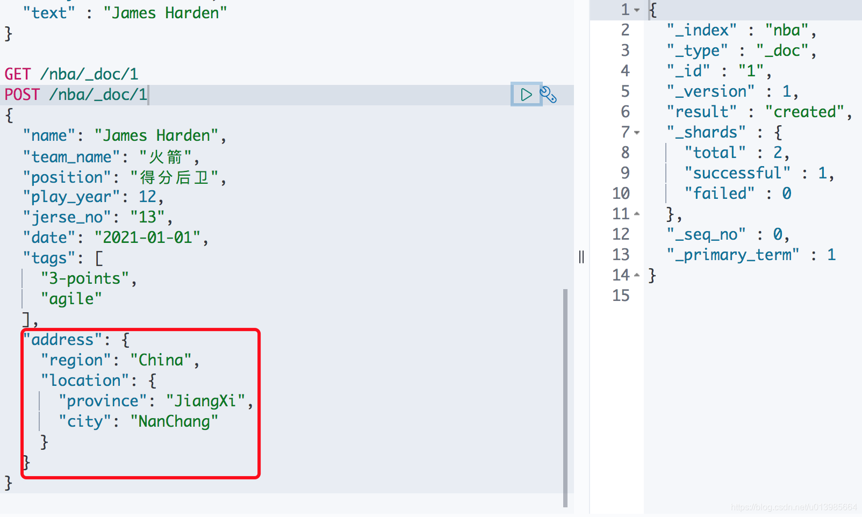
Task: Collapse response line 1 with the fold arrow
Action: [637, 10]
